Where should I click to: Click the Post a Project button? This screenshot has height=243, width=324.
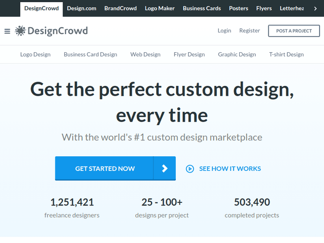[x=294, y=31]
